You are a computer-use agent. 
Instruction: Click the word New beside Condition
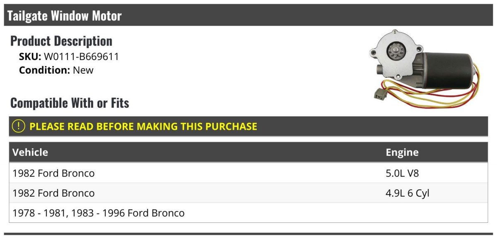(x=83, y=70)
